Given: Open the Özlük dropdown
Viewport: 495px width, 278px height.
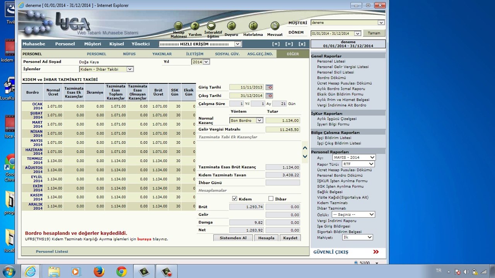Looking at the screenshot, I should (x=353, y=214).
